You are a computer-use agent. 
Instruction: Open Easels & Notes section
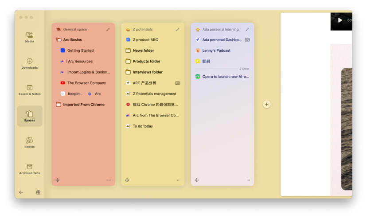coord(30,90)
